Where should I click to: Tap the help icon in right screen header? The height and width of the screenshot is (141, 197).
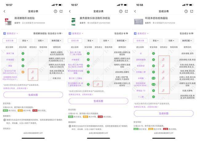pos(186,11)
